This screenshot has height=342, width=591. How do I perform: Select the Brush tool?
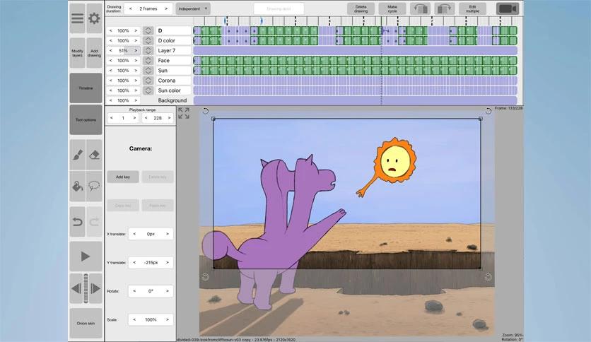point(77,154)
